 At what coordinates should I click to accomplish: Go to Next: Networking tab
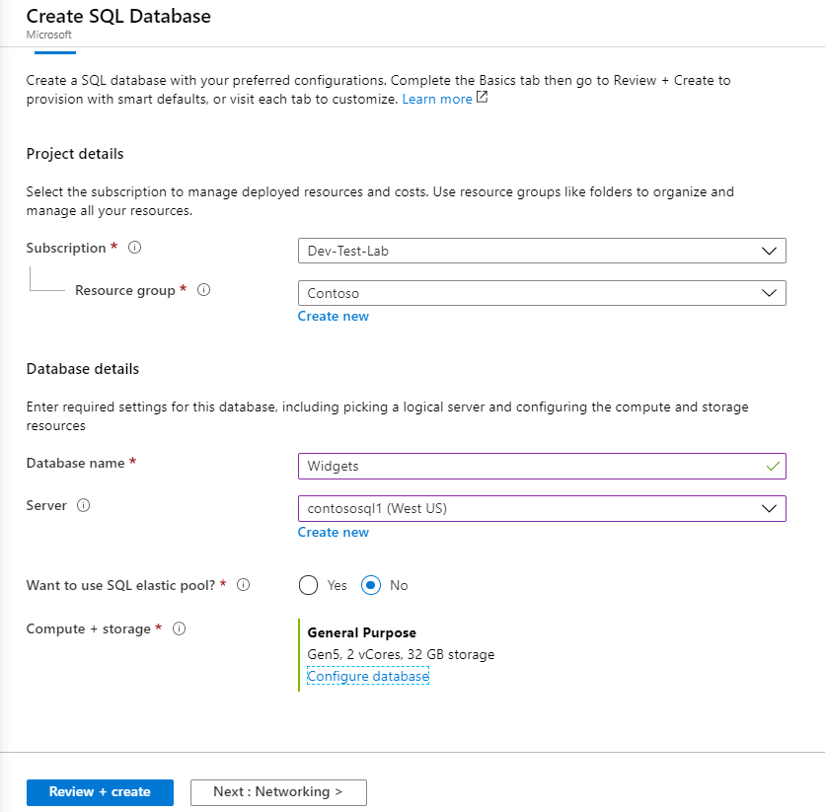(x=277, y=792)
